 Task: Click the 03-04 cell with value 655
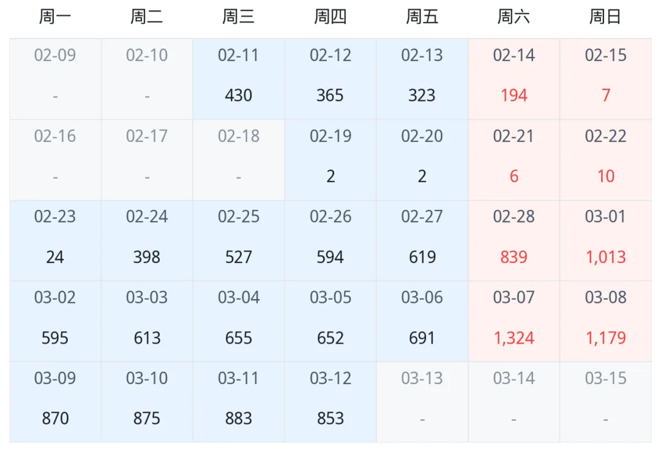(239, 321)
